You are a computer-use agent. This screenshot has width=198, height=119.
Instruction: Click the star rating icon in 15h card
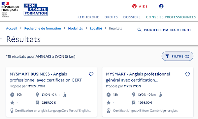(109, 103)
